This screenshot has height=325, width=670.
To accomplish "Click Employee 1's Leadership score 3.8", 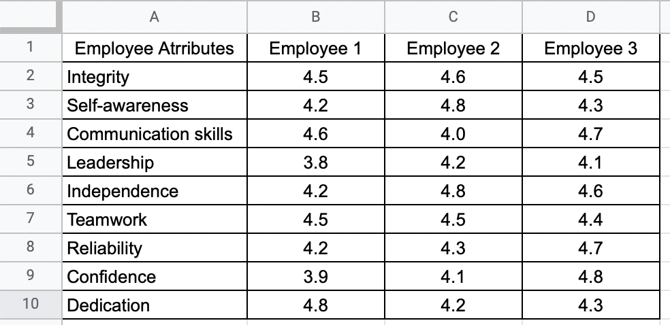I will point(316,162).
